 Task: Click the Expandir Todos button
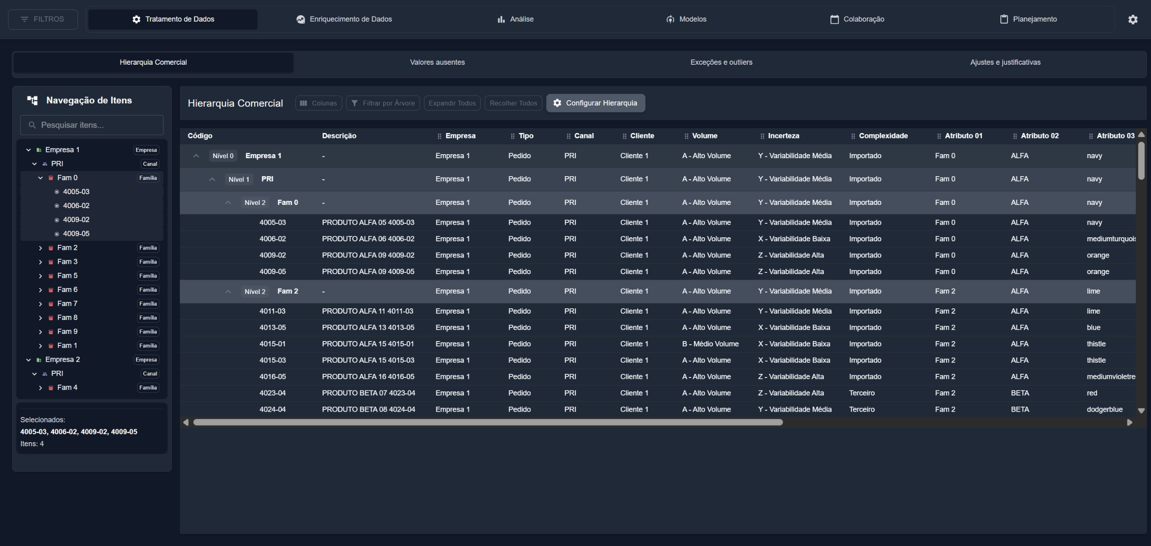pos(452,103)
